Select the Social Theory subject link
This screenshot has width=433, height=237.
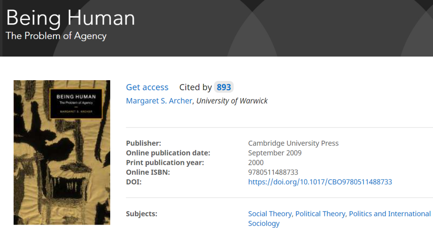click(x=270, y=214)
